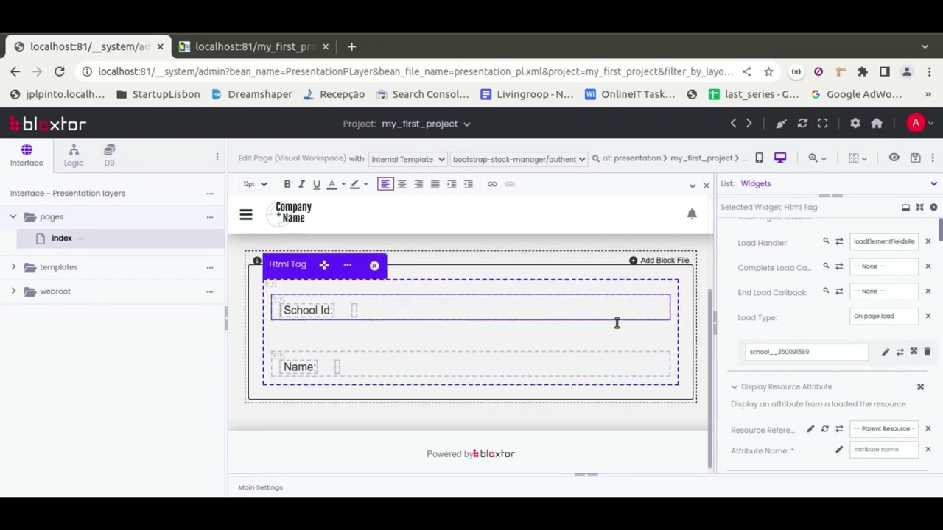Viewport: 943px width, 530px height.
Task: Open the Html Tag more options dots
Action: tap(348, 265)
